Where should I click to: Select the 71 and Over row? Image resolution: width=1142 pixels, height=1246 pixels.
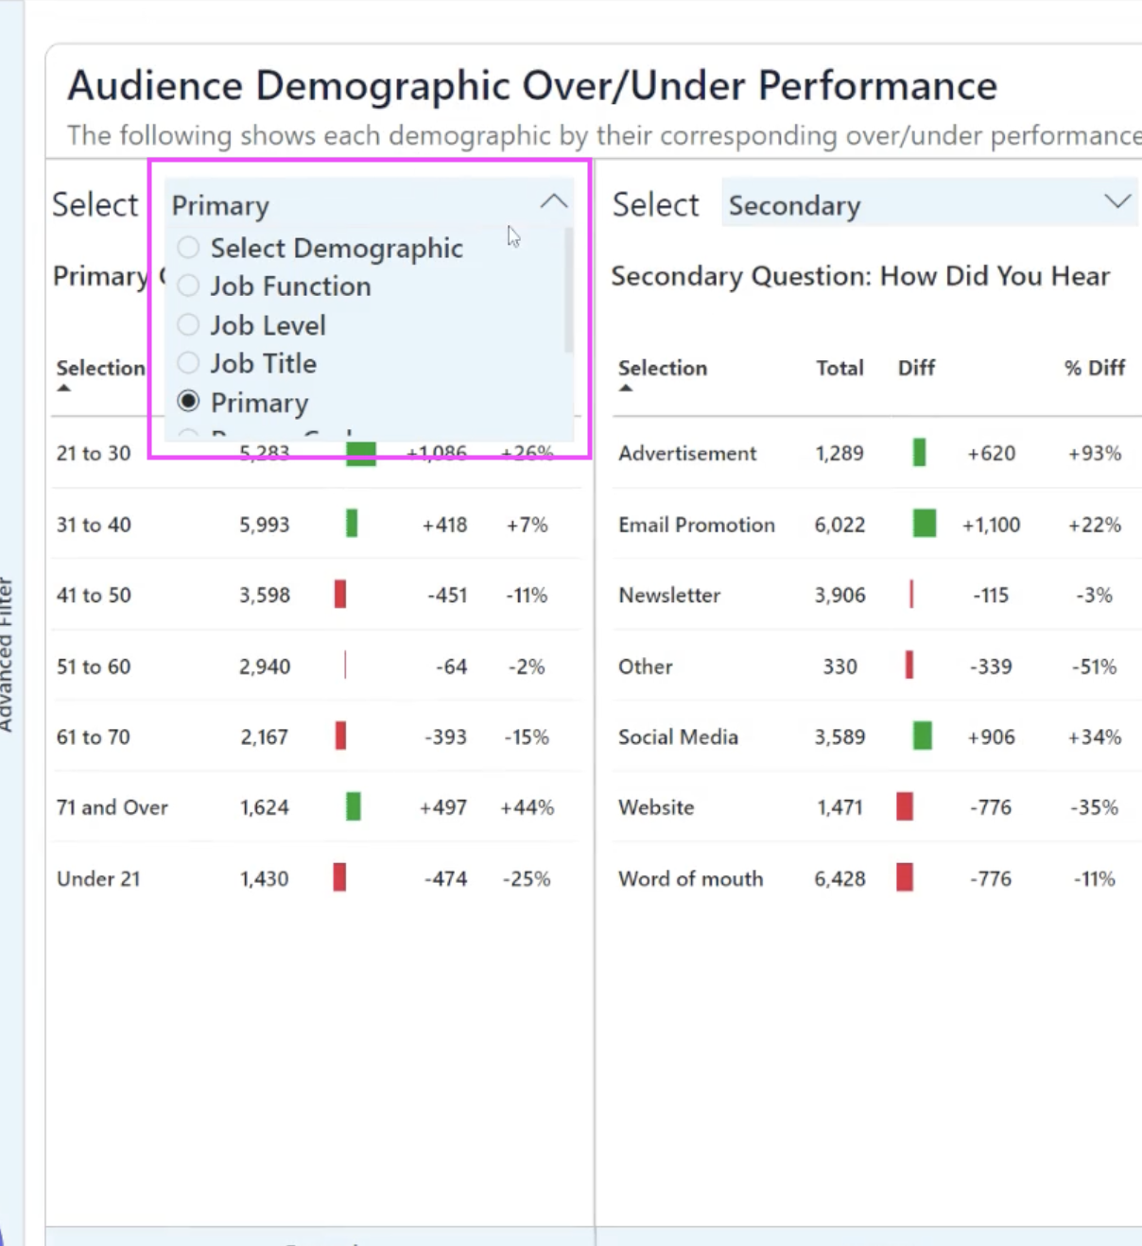[x=112, y=807]
